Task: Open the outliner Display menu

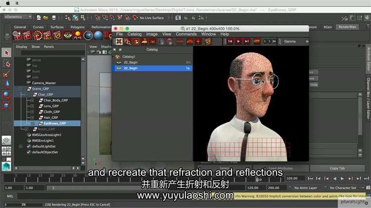Action: 22,46
